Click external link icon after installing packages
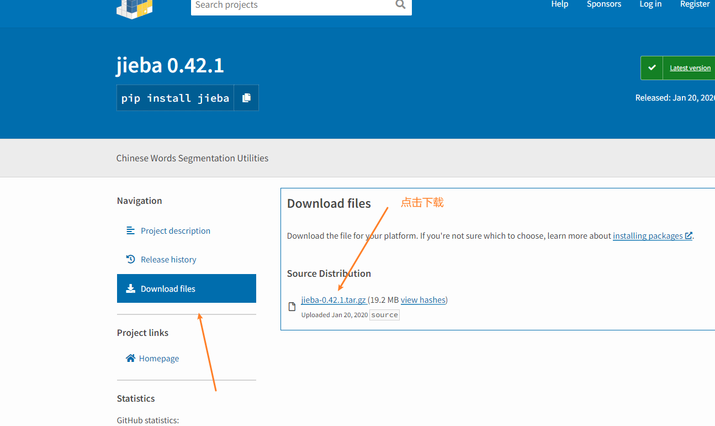The width and height of the screenshot is (715, 426). (x=688, y=235)
